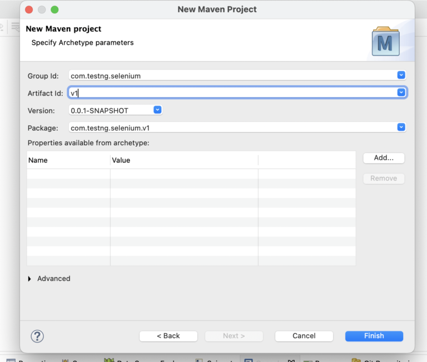
Task: Go to previous page with Back
Action: pos(168,336)
